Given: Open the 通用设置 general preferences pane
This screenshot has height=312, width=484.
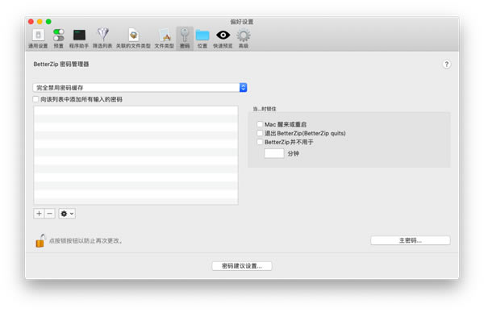Looking at the screenshot, I should pyautogui.click(x=38, y=39).
